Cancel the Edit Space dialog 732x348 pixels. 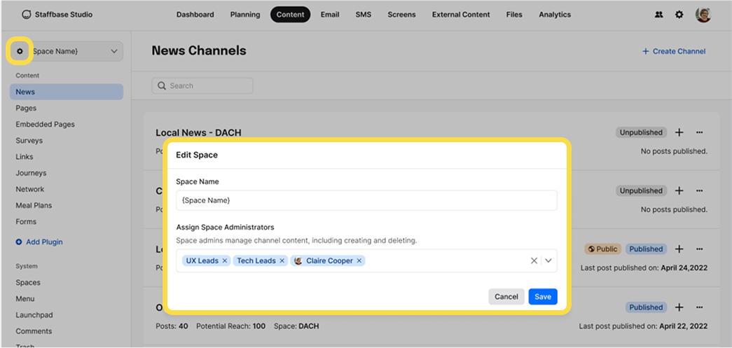[506, 297]
